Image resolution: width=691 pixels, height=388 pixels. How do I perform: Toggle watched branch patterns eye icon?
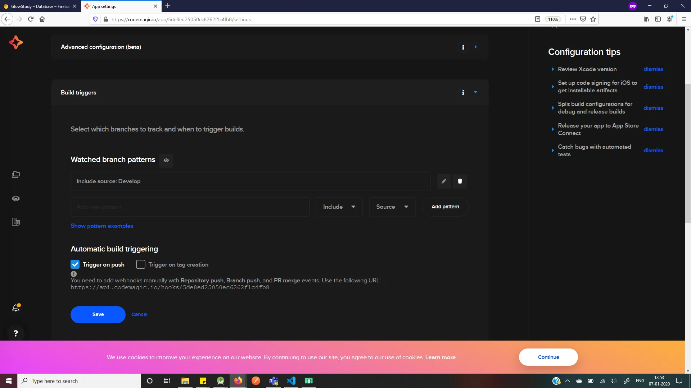coord(166,160)
